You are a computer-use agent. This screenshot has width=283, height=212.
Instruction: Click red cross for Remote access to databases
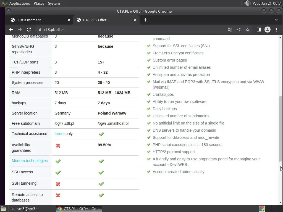click(x=58, y=195)
